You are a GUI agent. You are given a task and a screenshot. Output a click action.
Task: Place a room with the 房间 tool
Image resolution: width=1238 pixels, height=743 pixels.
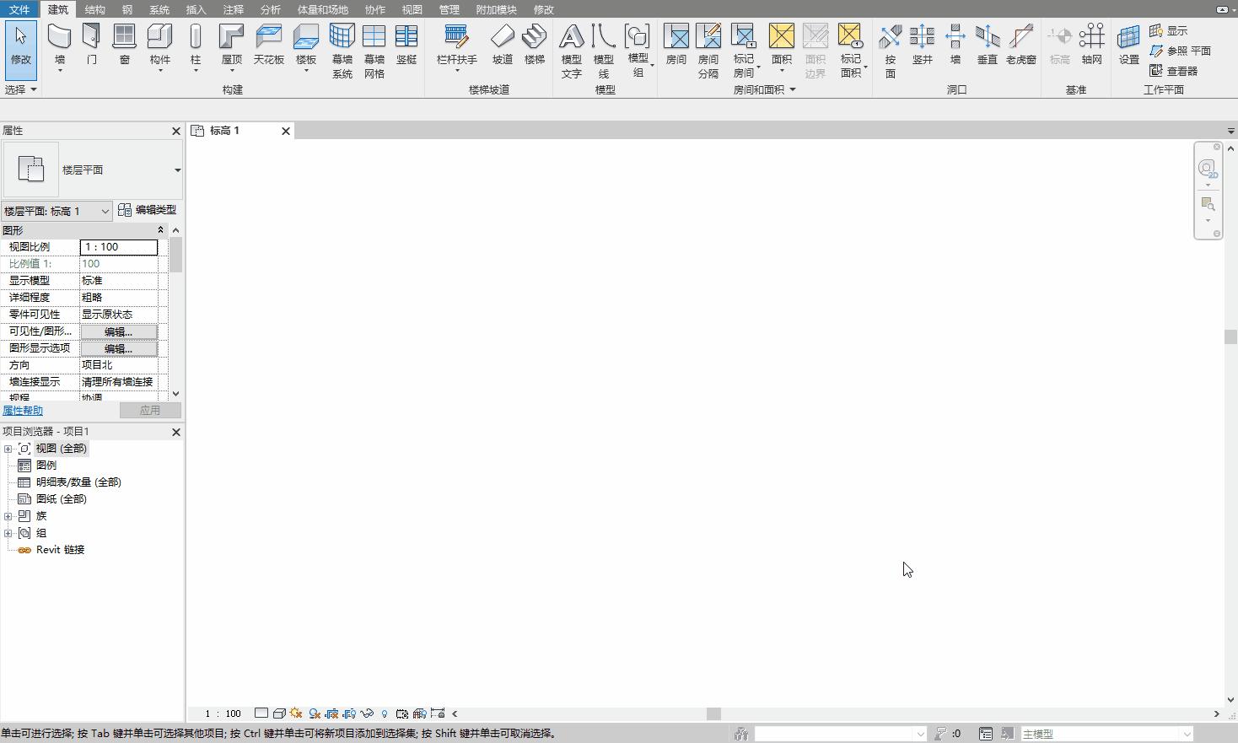coord(676,45)
